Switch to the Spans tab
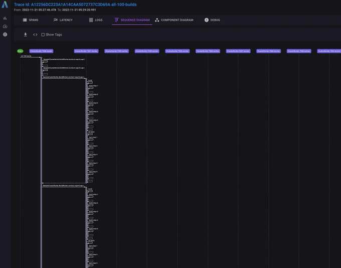Screen dimensions: 341x268 click(x=31, y=20)
